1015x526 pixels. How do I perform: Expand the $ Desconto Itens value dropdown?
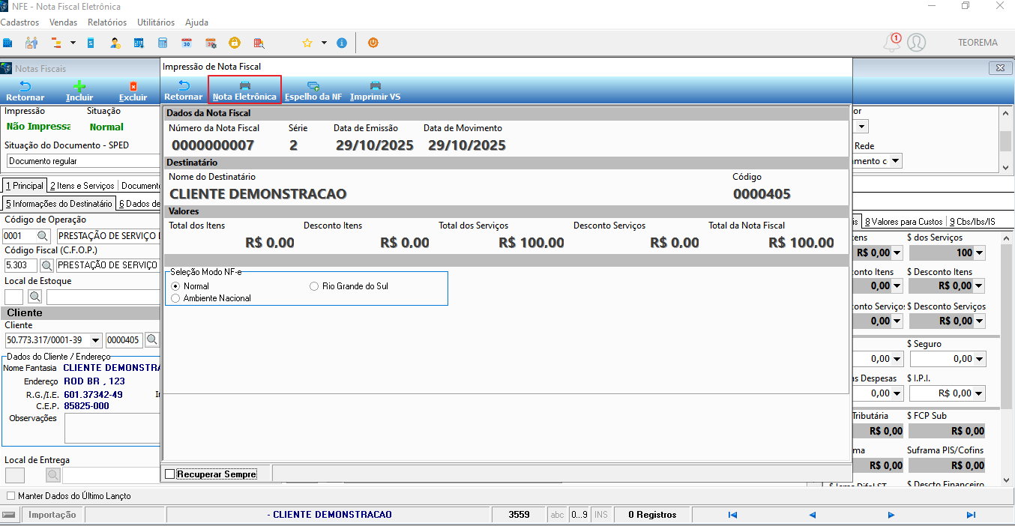click(979, 285)
